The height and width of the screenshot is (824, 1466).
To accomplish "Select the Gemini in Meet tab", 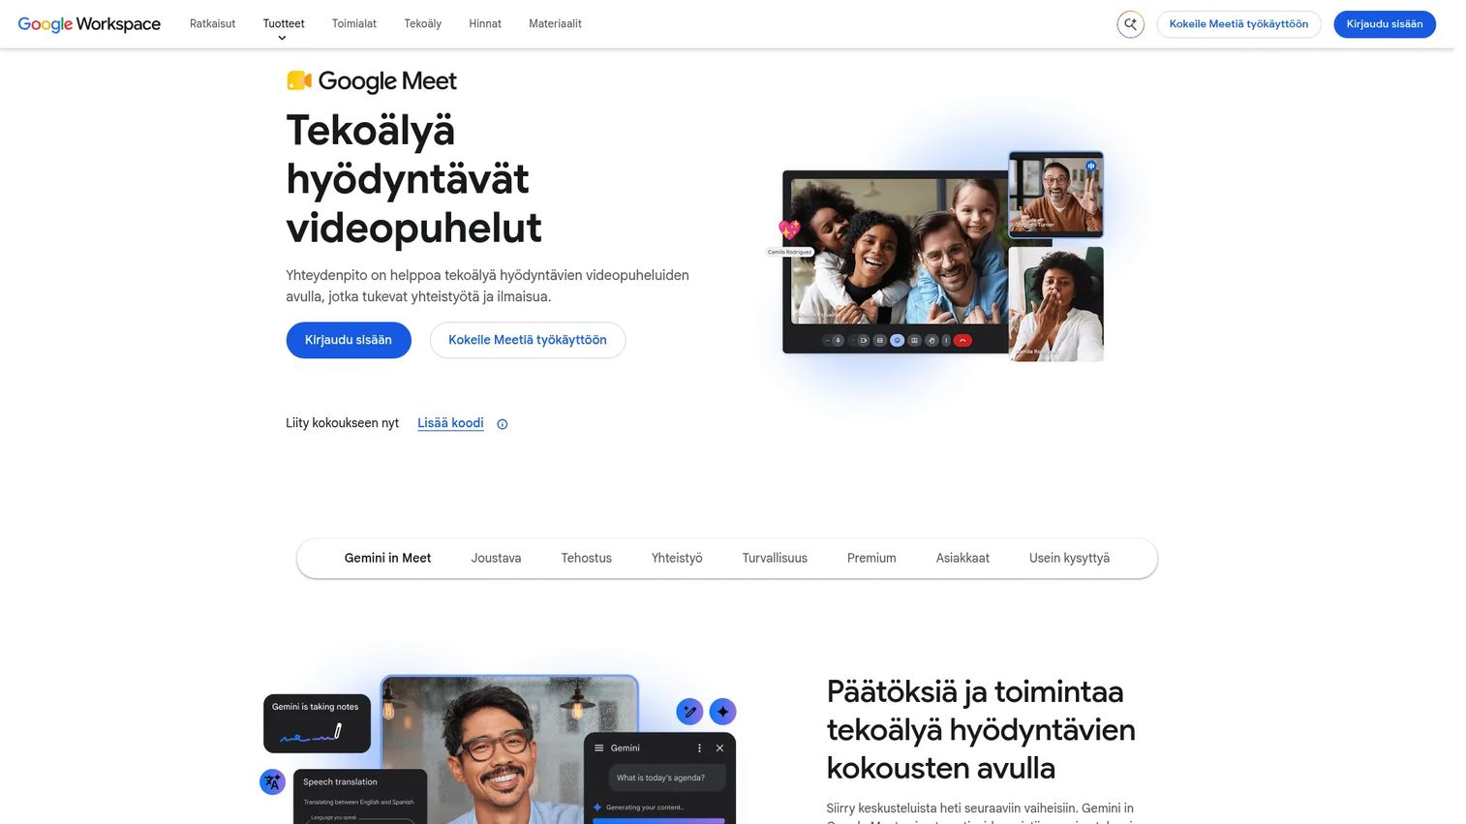I will tap(387, 558).
